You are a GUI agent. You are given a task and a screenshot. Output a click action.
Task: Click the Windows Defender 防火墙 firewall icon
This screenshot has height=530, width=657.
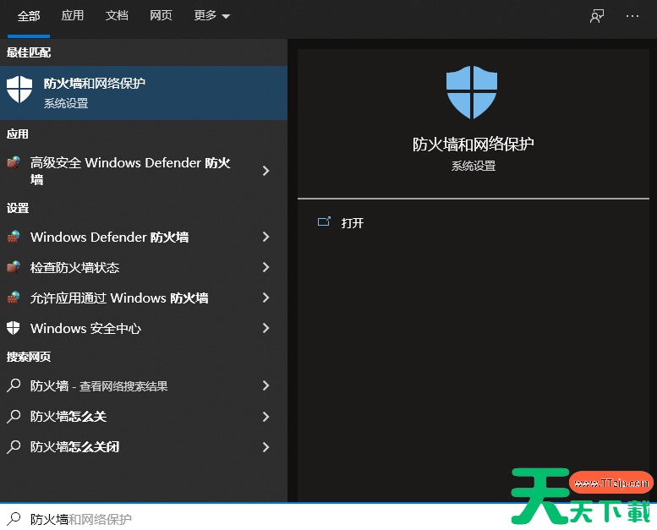[x=14, y=237]
